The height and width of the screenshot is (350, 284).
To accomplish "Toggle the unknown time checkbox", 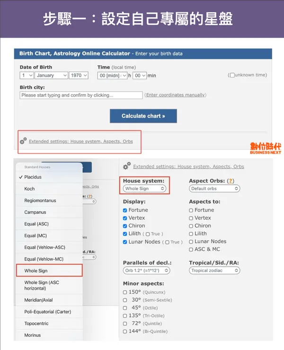I will pos(232,75).
